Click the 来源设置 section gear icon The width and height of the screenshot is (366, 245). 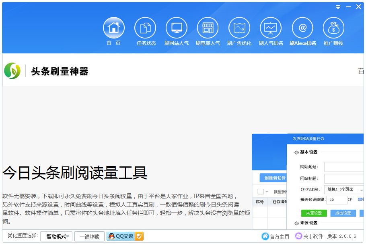pos(296,223)
